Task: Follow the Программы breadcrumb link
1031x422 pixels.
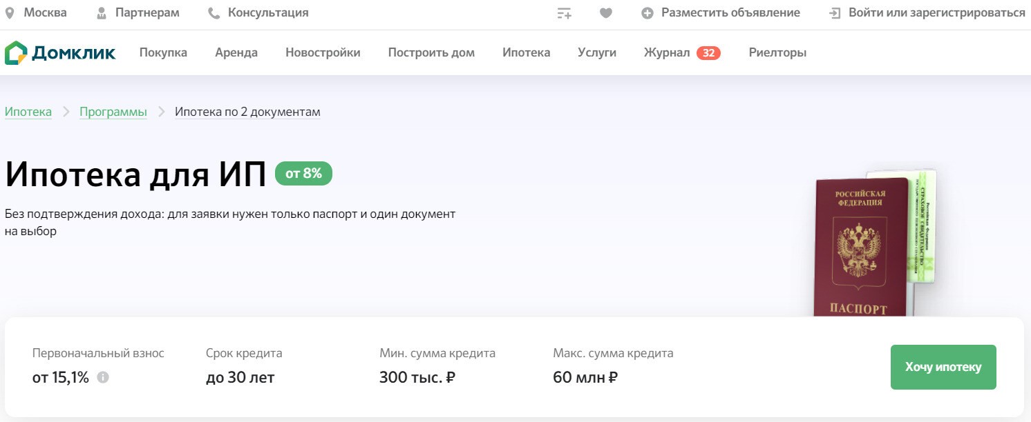Action: [x=113, y=111]
